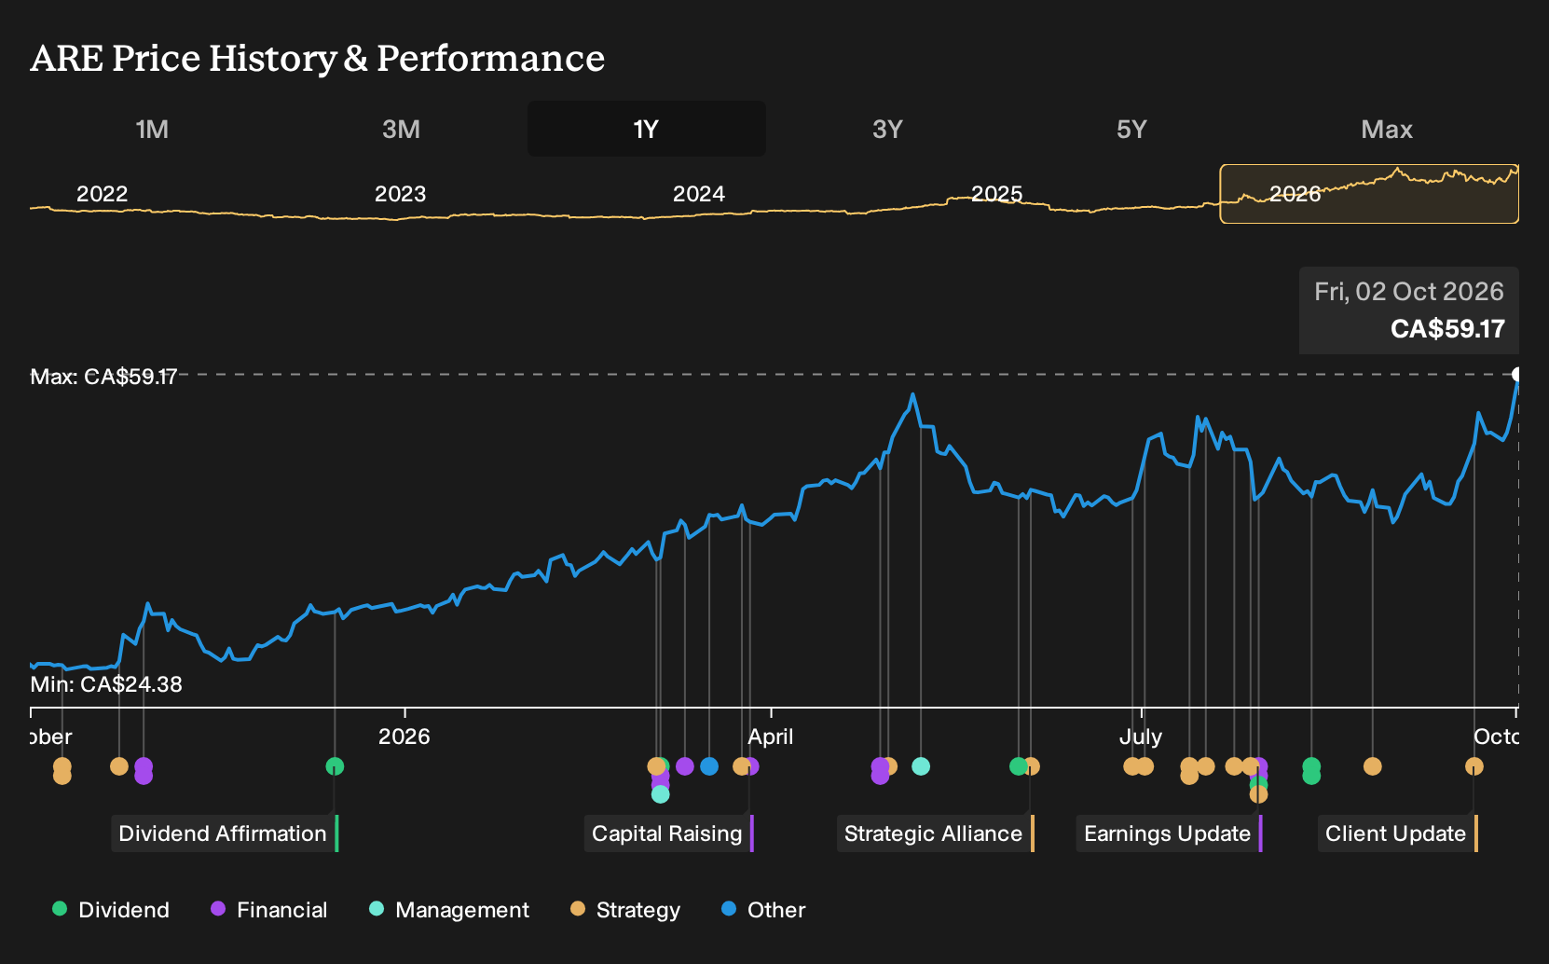Select teal dot below stacked purple event dots
This screenshot has height=964, width=1549.
point(661,794)
